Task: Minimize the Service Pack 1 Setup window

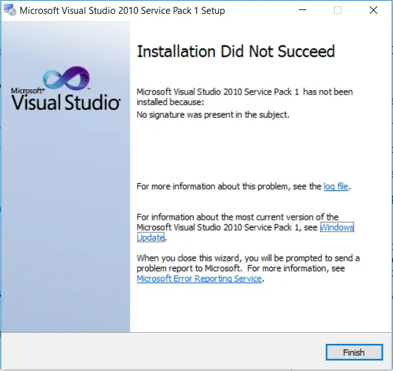Action: [x=302, y=10]
